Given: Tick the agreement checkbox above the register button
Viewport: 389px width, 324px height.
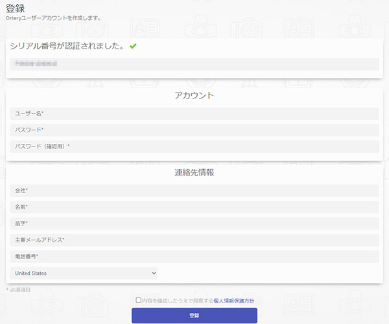Looking at the screenshot, I should tap(138, 300).
